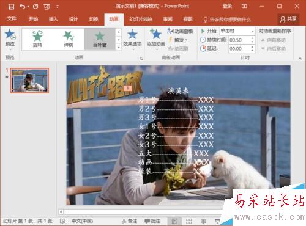This screenshot has width=306, height=226.
Task: Save the presentation with the floppy disk icon
Action: click(x=11, y=7)
